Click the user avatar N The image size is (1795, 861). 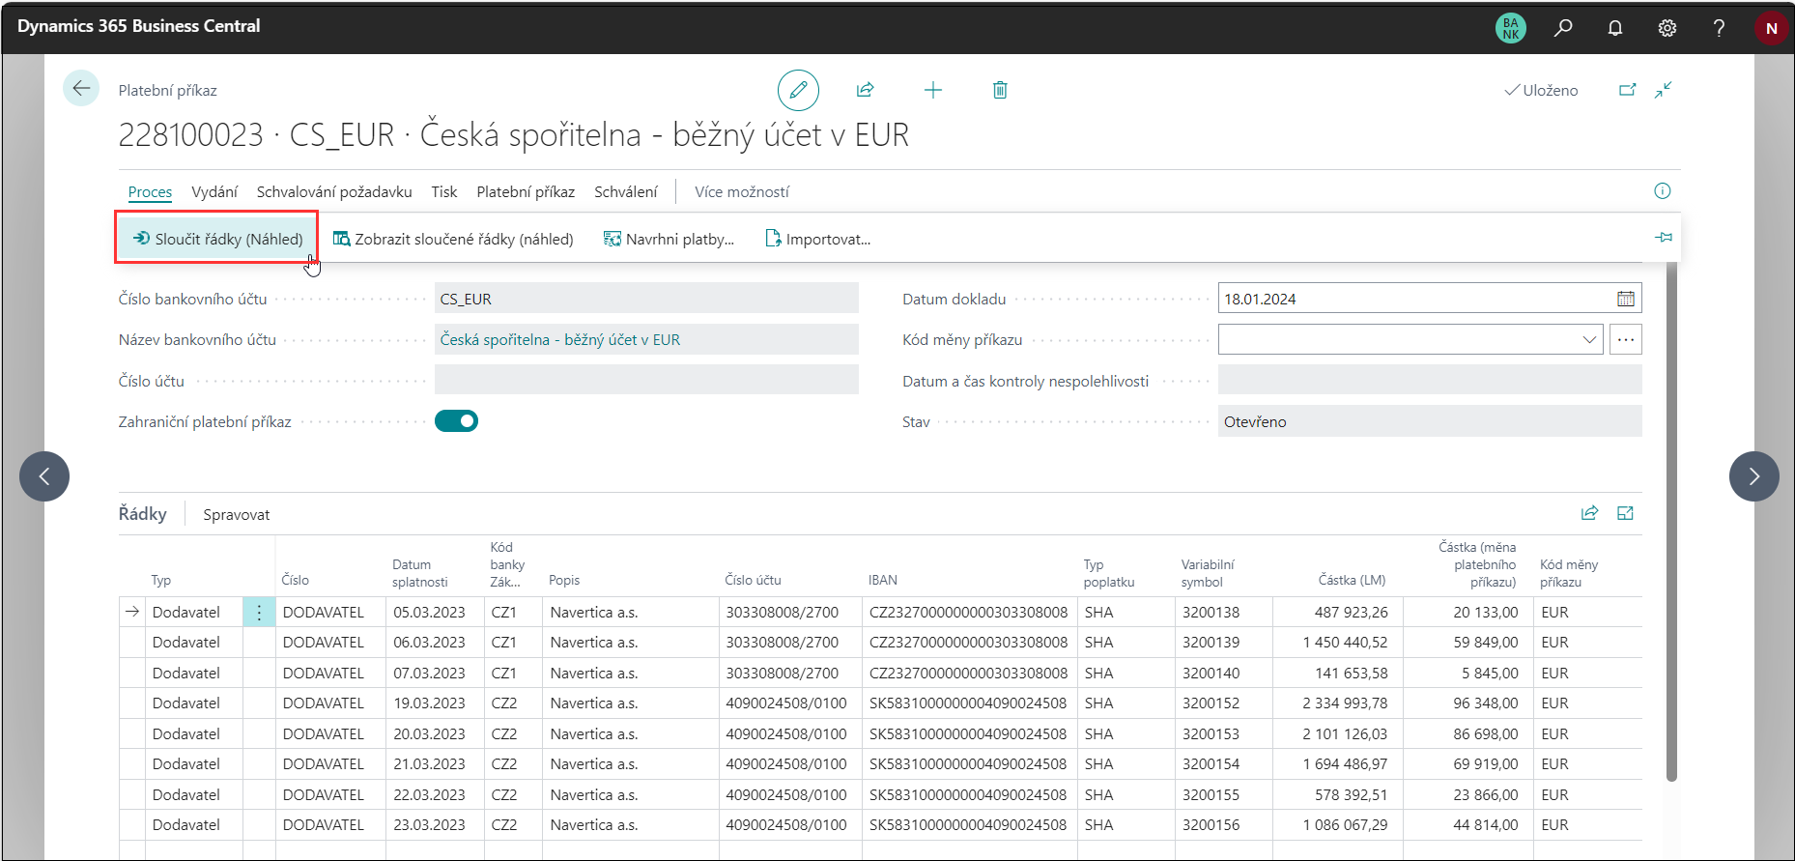coord(1771,28)
